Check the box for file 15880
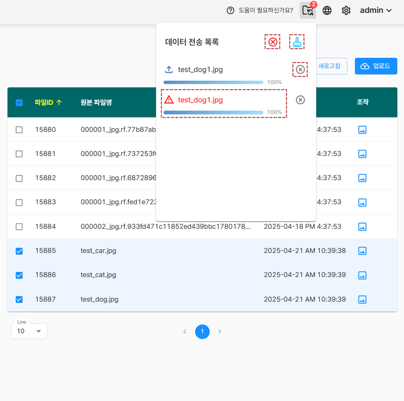This screenshot has height=401, width=404. (x=19, y=130)
